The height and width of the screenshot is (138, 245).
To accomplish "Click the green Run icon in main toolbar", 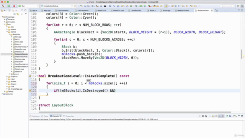I will click(140, 6).
